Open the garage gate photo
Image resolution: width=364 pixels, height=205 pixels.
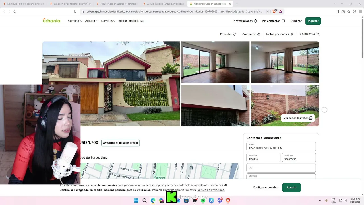[x=215, y=105]
